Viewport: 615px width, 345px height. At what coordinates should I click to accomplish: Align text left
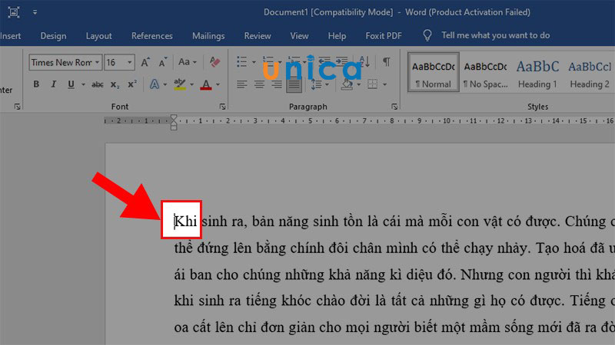[x=241, y=84]
